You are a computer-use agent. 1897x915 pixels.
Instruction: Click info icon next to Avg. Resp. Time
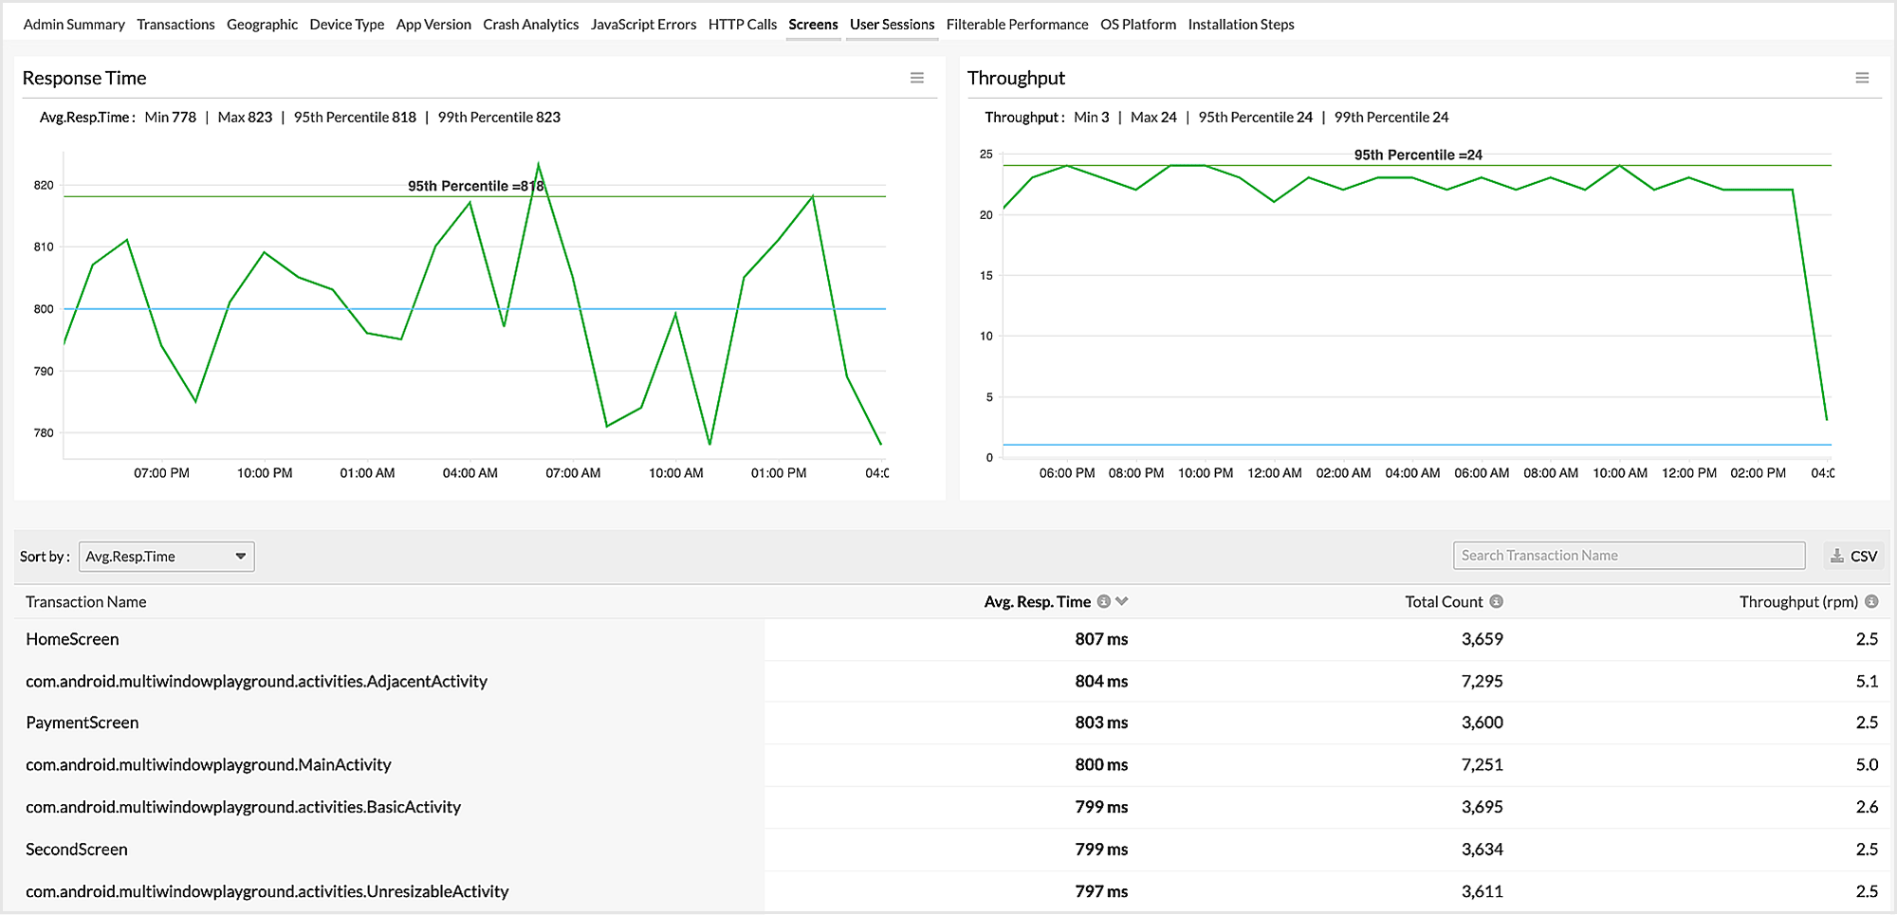tap(1103, 601)
